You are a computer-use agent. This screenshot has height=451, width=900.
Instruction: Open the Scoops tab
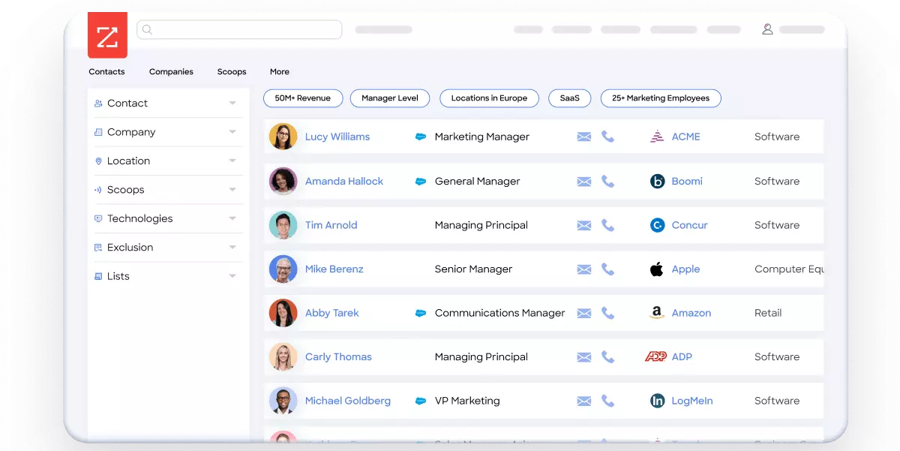[231, 71]
